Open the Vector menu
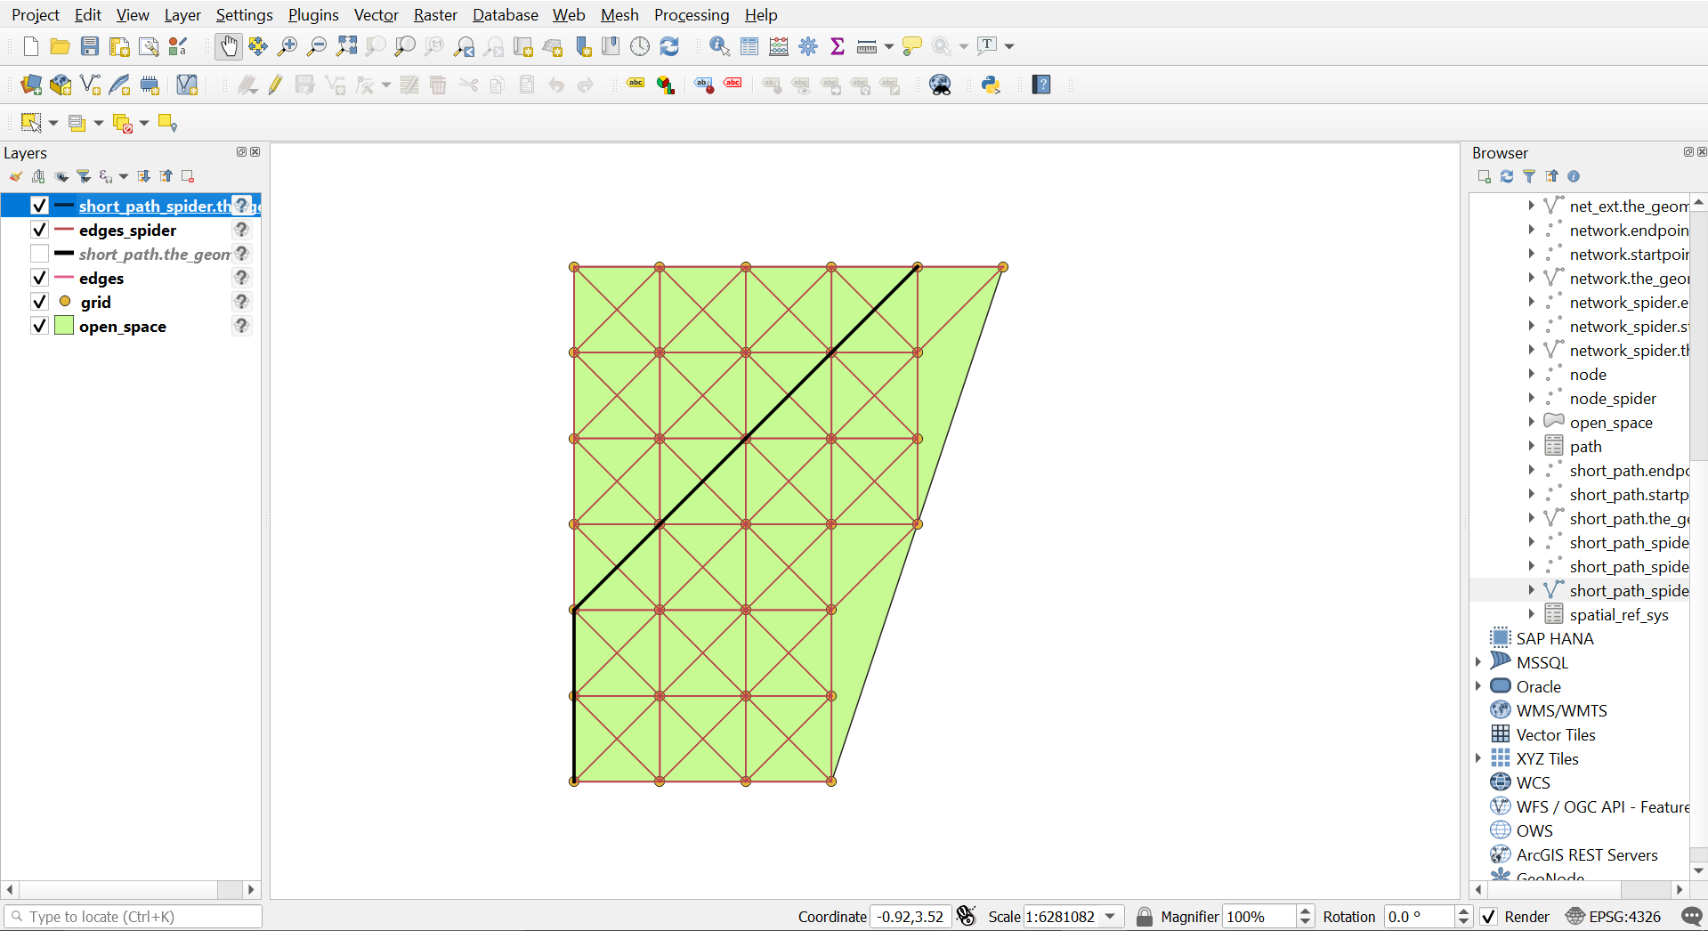 [x=376, y=15]
